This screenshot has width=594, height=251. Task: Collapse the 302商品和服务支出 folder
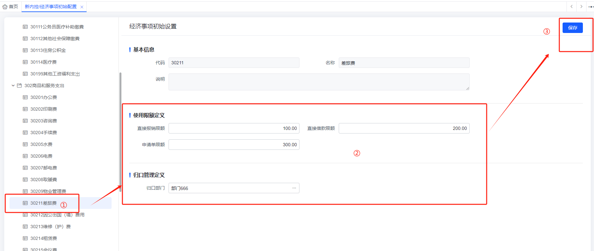pyautogui.click(x=13, y=86)
